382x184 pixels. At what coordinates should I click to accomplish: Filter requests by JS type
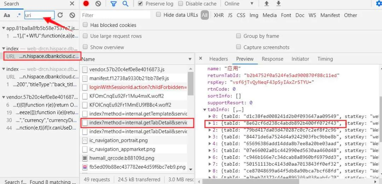pos(230,15)
